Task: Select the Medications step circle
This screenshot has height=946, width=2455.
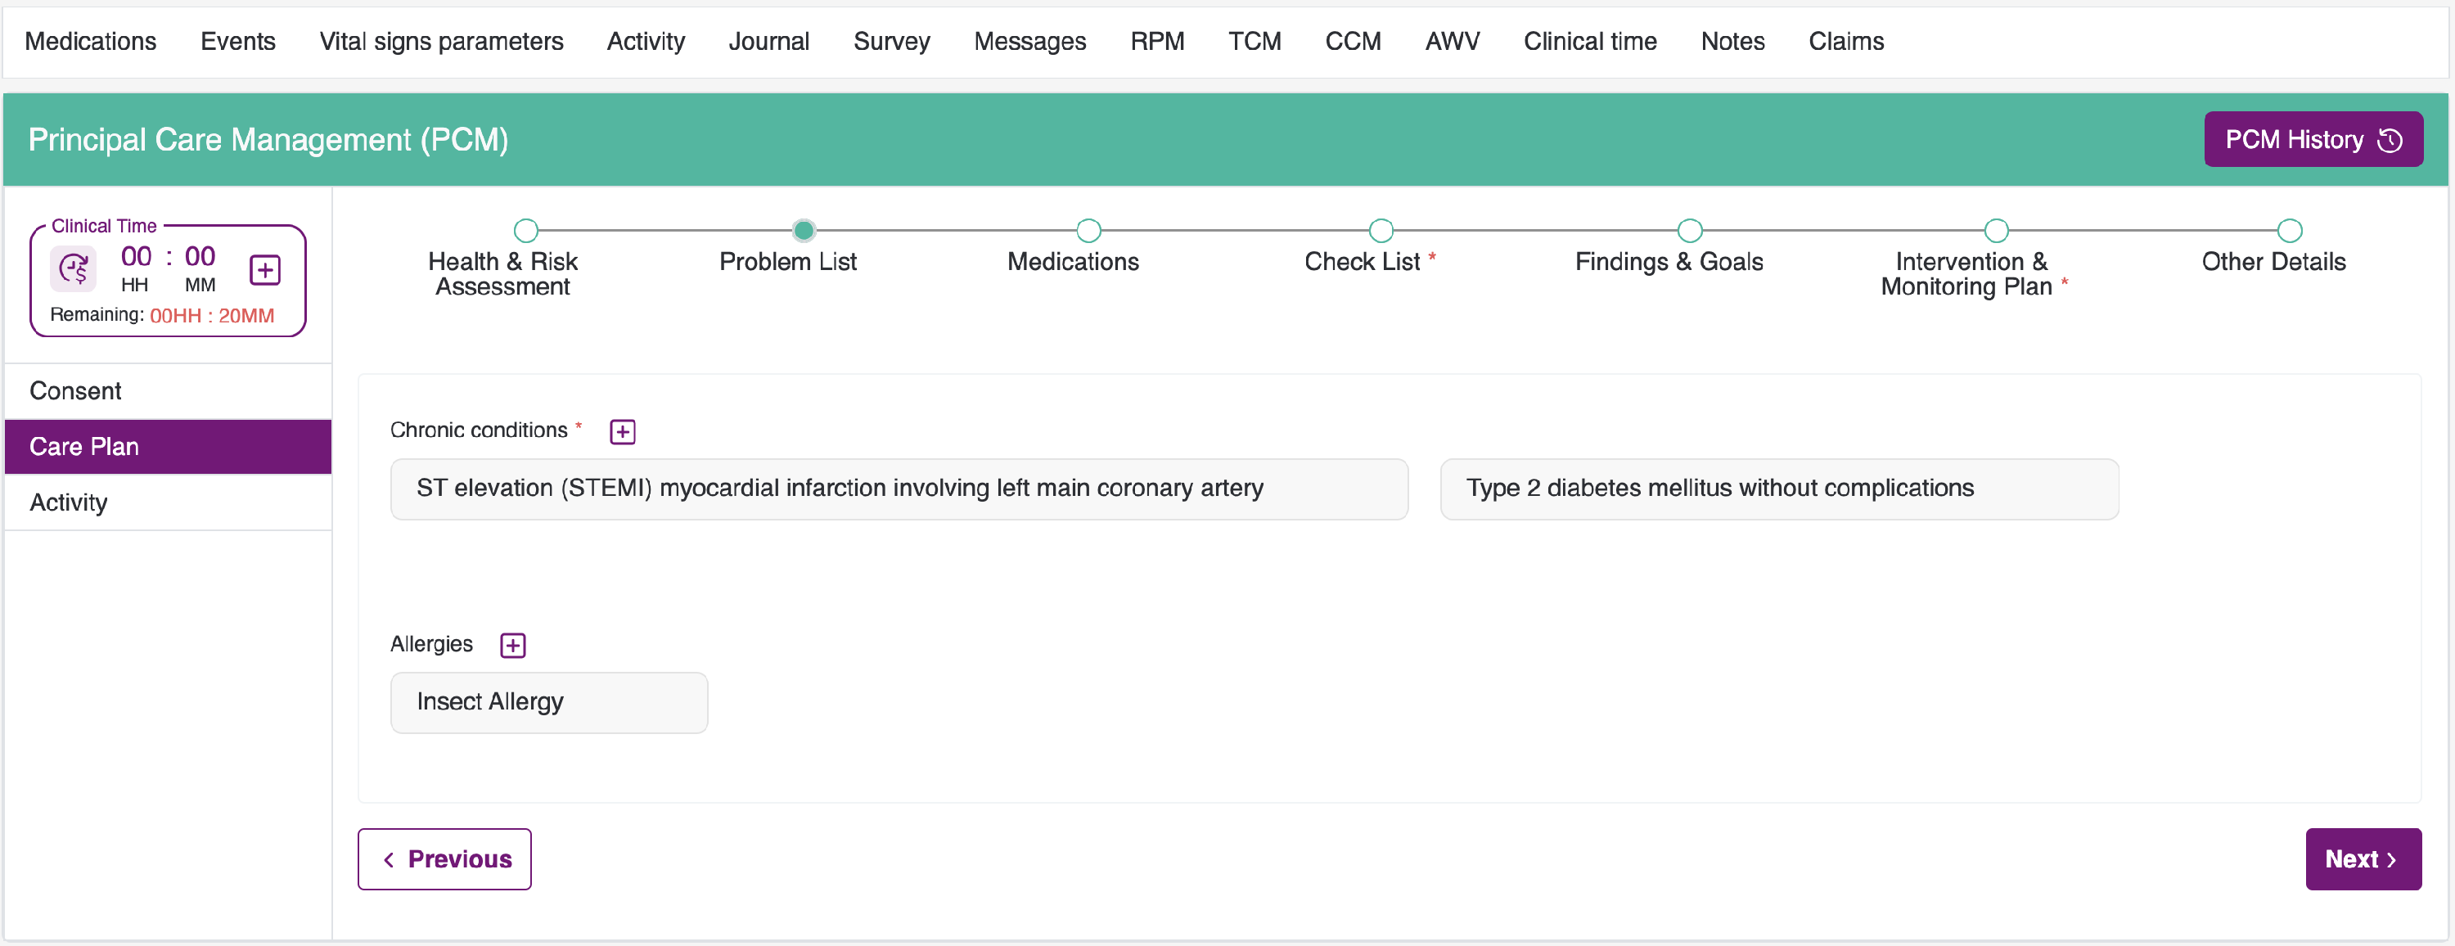Action: pos(1088,231)
